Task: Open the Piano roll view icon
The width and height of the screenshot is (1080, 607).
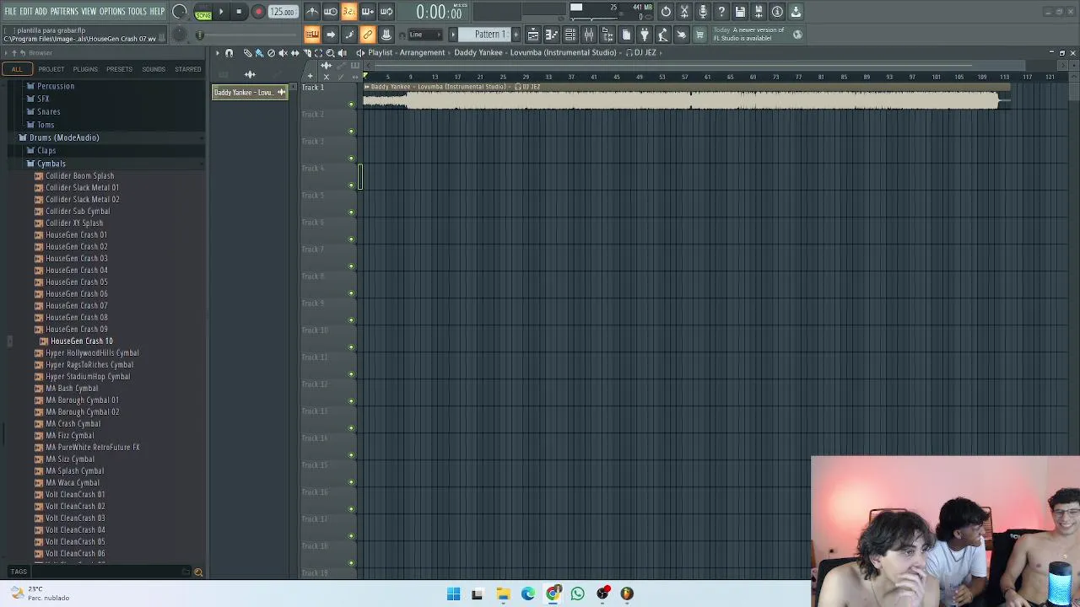Action: click(552, 35)
